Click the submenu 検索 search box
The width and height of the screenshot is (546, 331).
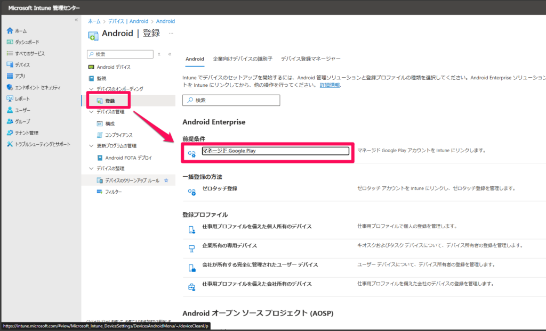tap(120, 54)
